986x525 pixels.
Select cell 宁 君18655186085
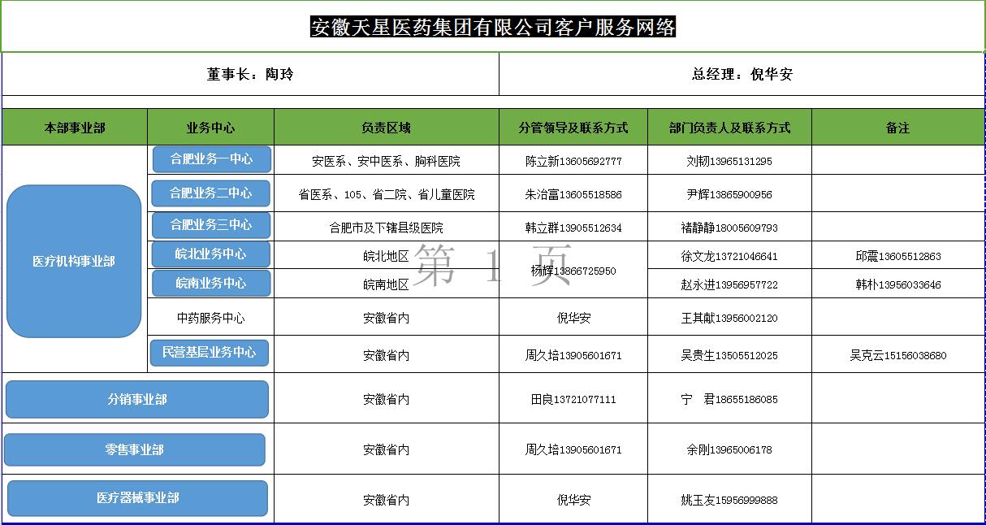(729, 399)
